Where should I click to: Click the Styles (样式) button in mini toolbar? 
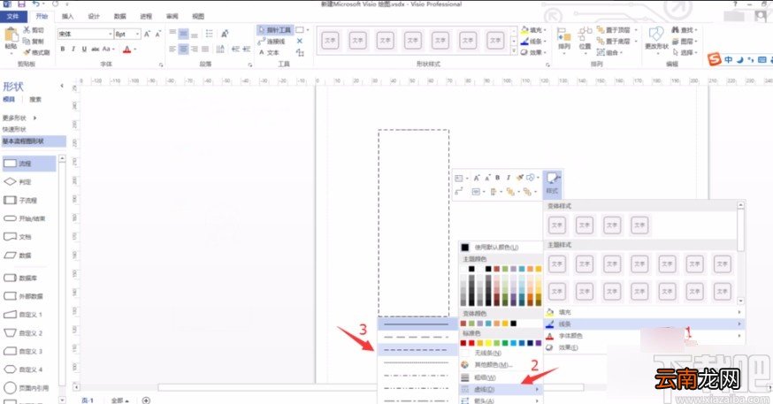pos(552,183)
